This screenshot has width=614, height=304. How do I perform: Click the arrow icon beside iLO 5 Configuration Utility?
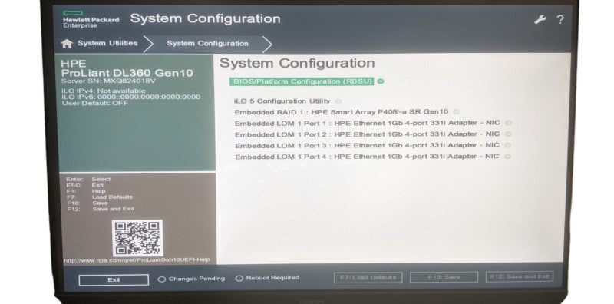pyautogui.click(x=338, y=101)
